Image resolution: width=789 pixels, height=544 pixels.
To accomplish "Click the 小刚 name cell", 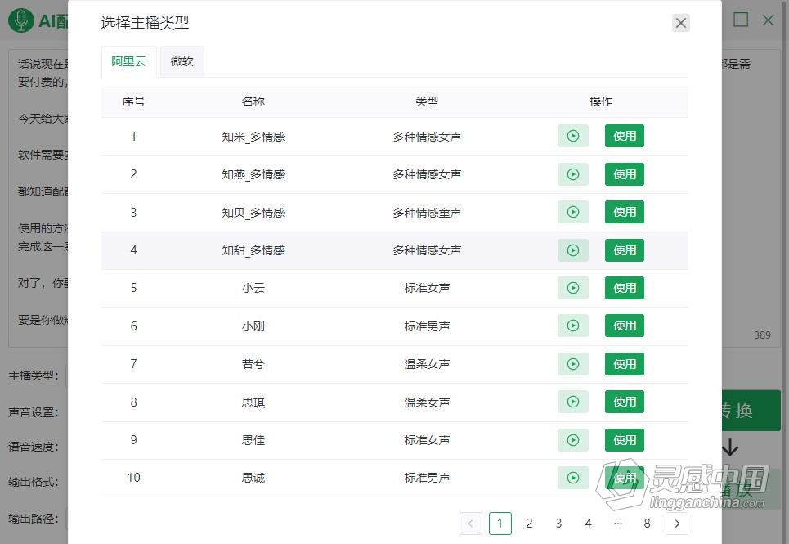I will [x=253, y=326].
